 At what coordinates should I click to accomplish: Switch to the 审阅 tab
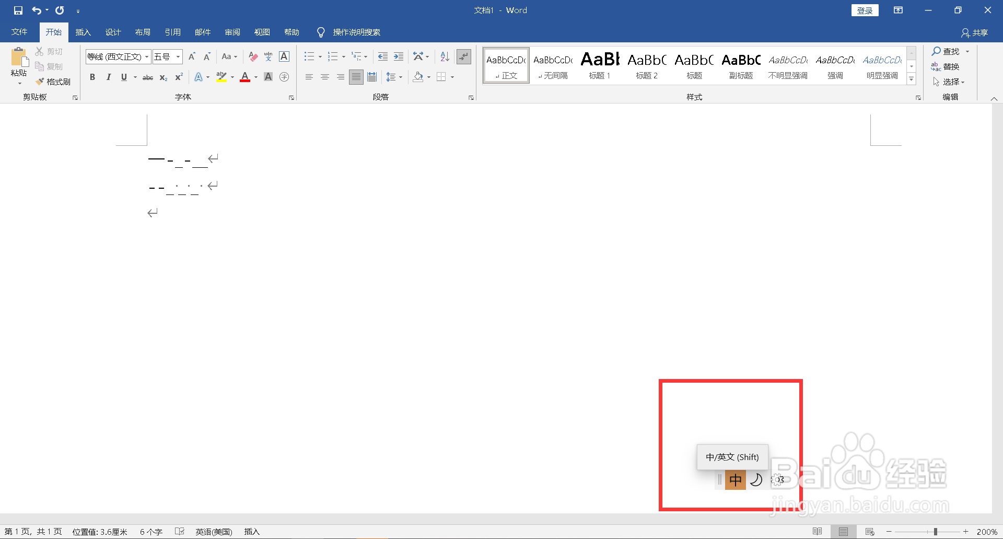point(232,32)
